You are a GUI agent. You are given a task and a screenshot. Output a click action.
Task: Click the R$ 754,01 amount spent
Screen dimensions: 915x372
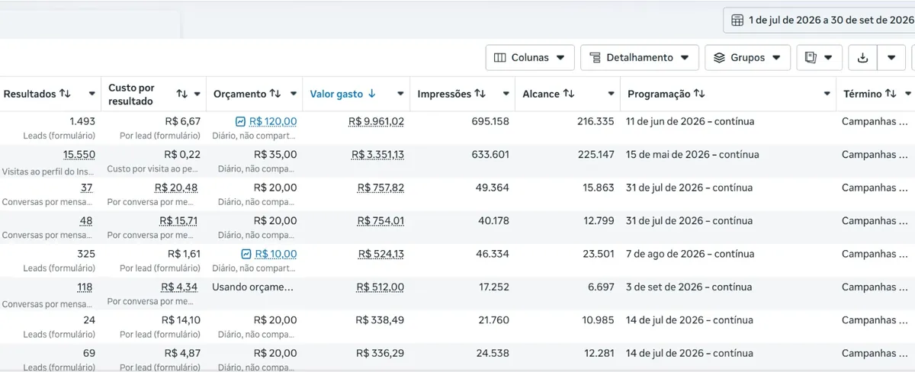tap(380, 220)
